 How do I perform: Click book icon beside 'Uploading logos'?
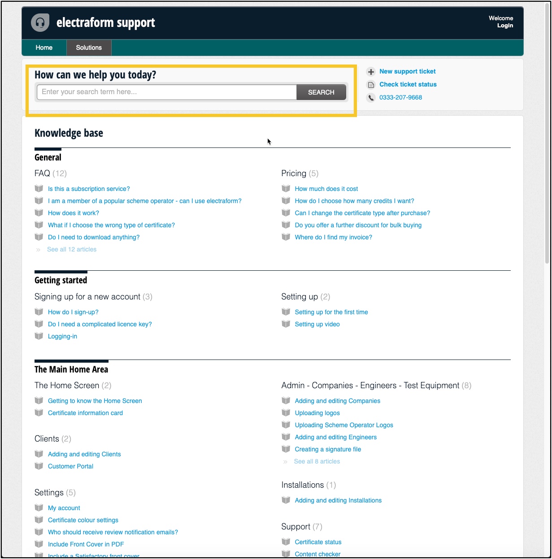286,412
